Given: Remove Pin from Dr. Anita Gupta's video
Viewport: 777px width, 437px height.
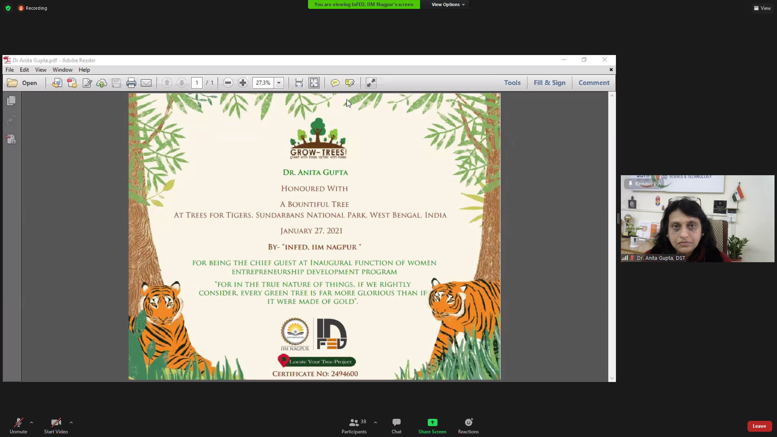Looking at the screenshot, I should (x=644, y=184).
